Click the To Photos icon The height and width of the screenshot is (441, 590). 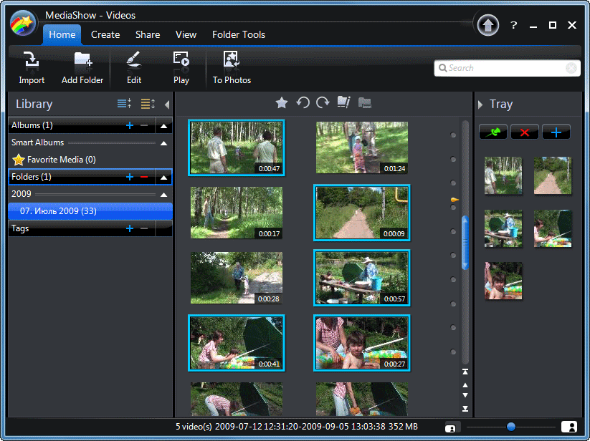232,68
